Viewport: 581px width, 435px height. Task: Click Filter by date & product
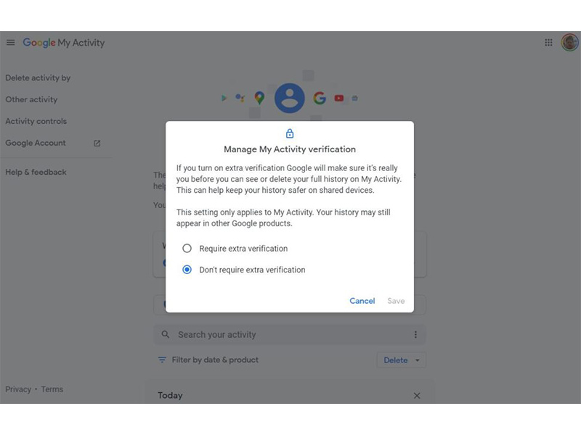click(x=215, y=360)
